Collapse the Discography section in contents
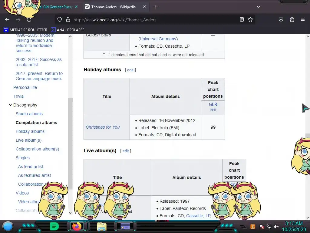This screenshot has height=233, width=310. pyautogui.click(x=11, y=105)
